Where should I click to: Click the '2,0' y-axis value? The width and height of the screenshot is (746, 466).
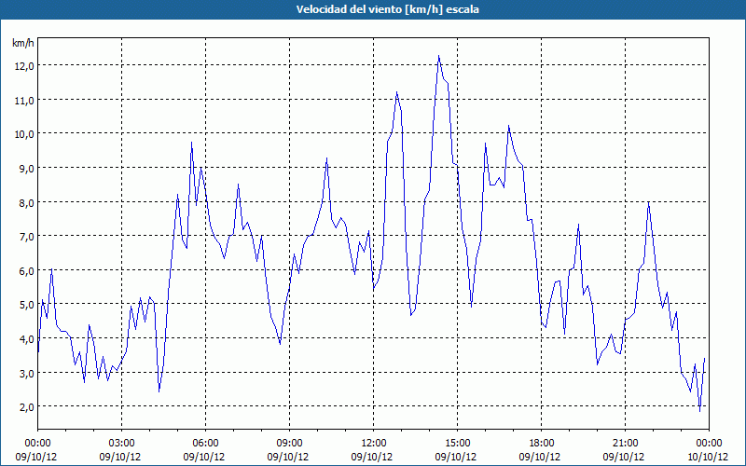coord(26,407)
